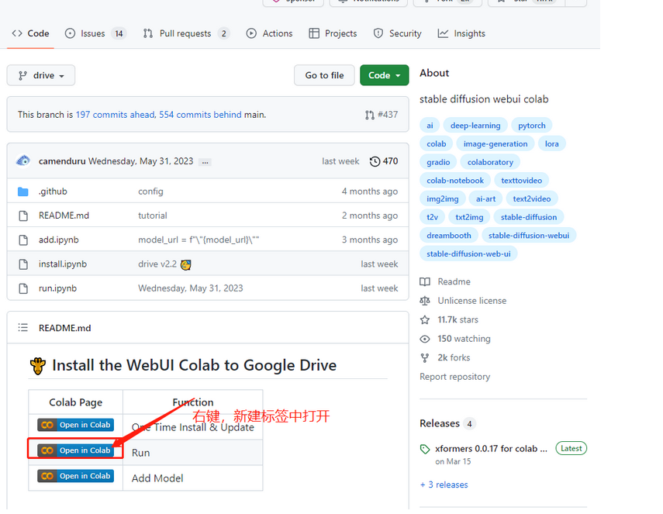Open install.ipynb file
Image resolution: width=663 pixels, height=514 pixels.
pyautogui.click(x=63, y=264)
